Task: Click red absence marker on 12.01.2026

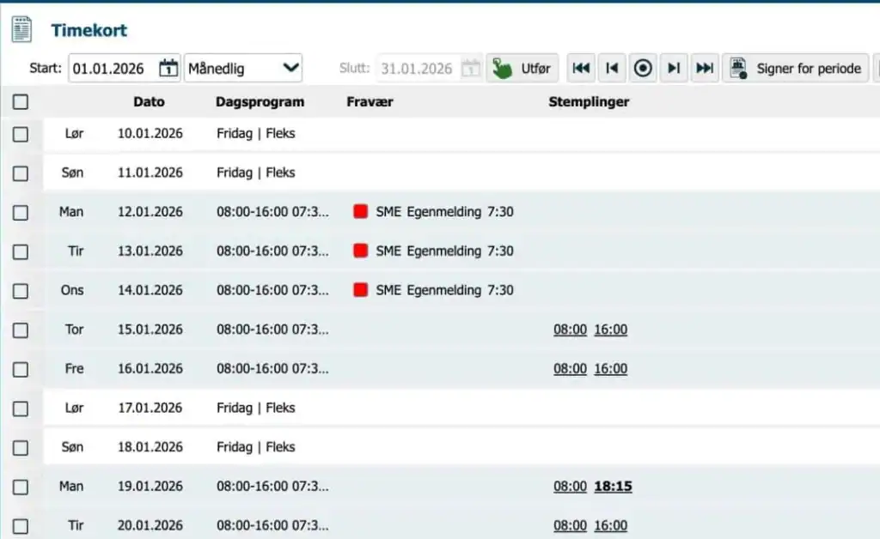Action: 360,211
